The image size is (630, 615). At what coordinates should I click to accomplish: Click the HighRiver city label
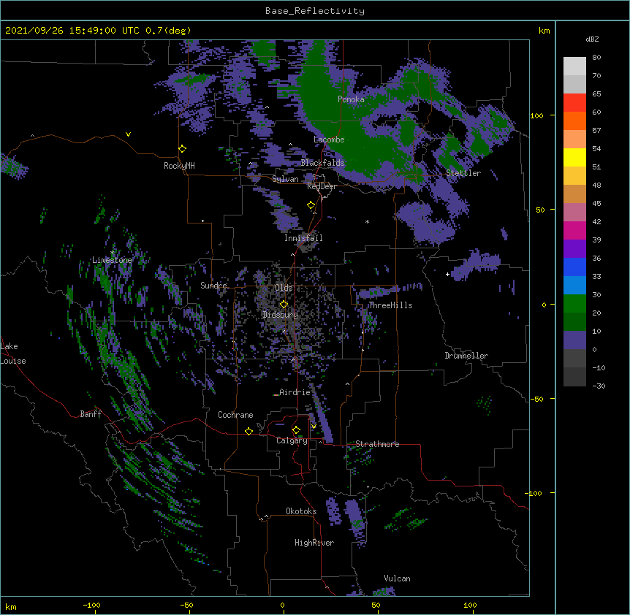(x=314, y=543)
